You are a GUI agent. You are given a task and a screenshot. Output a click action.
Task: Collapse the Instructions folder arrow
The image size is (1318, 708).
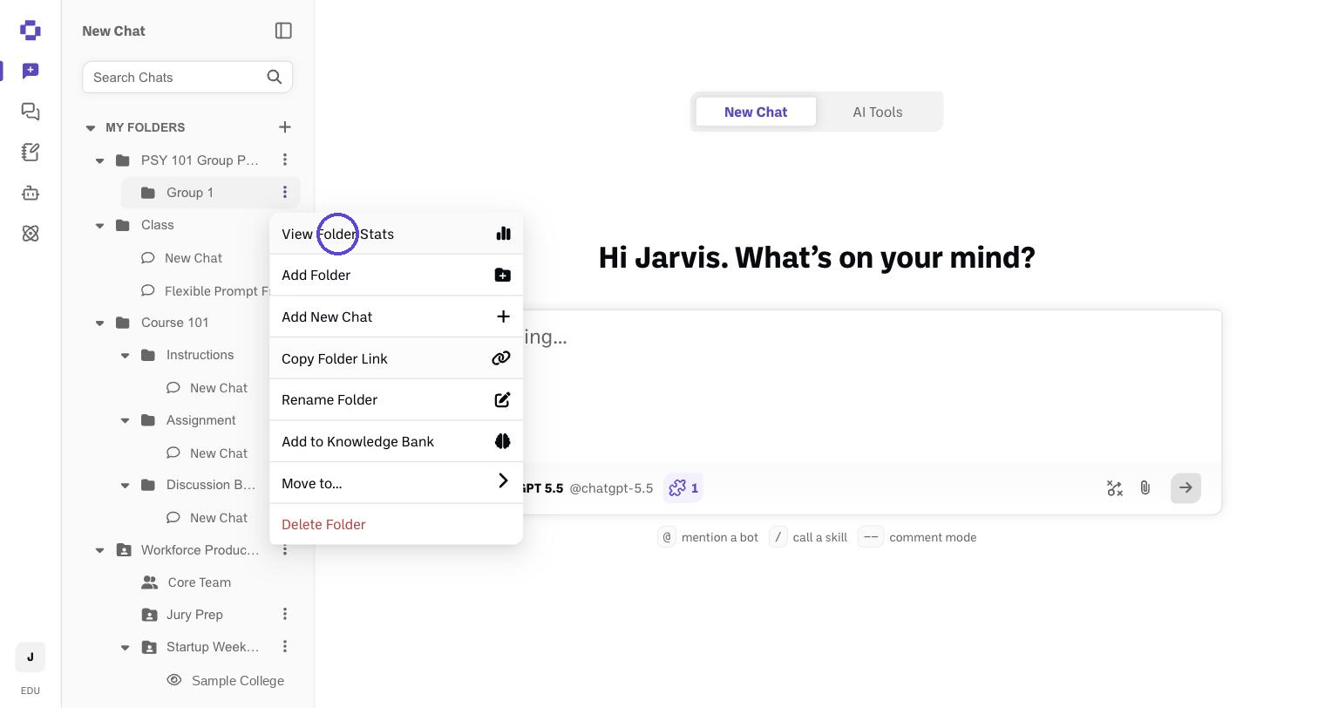coord(125,355)
